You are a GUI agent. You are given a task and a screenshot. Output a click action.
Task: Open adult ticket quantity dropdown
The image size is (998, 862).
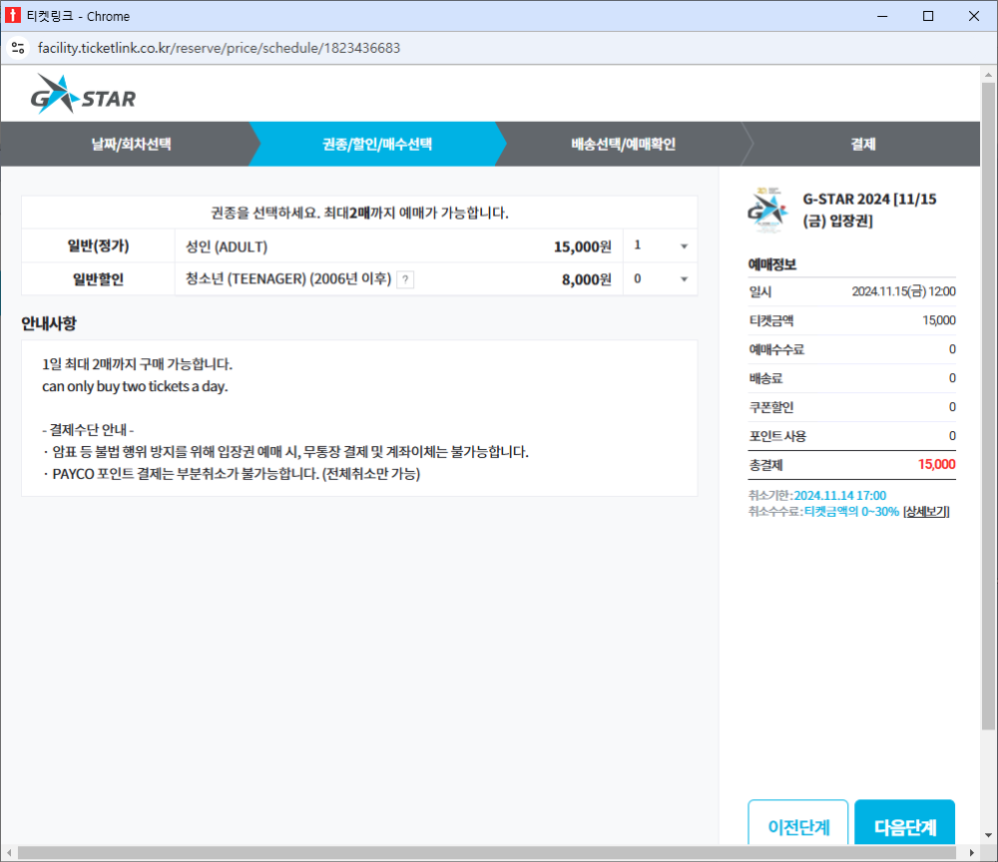661,245
